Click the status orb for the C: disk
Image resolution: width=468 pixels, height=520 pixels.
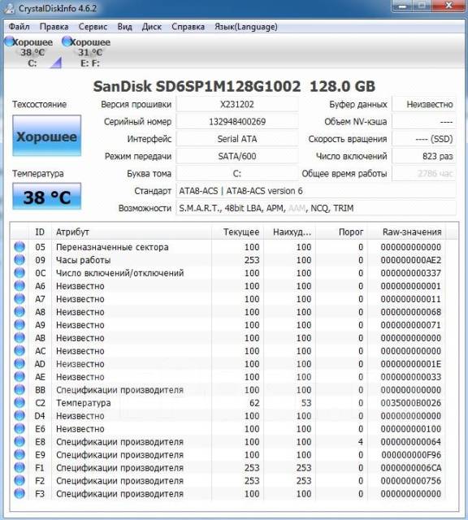pos(9,41)
